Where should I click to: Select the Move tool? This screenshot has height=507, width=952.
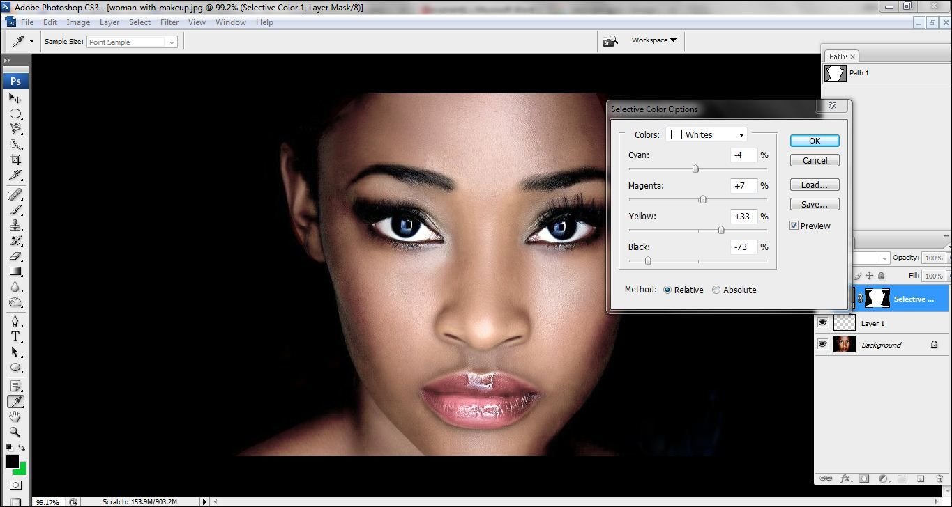point(15,98)
